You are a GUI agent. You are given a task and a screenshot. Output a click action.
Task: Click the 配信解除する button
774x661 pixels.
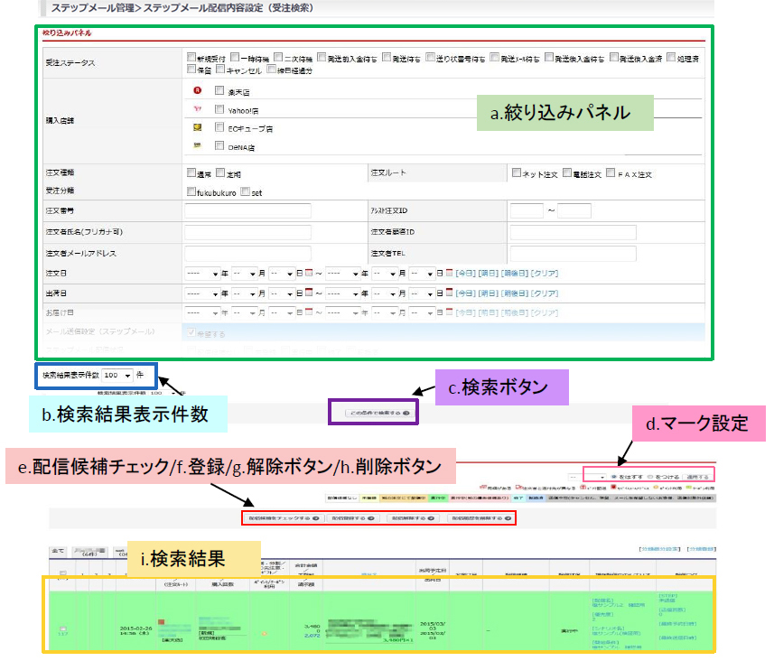pos(413,518)
